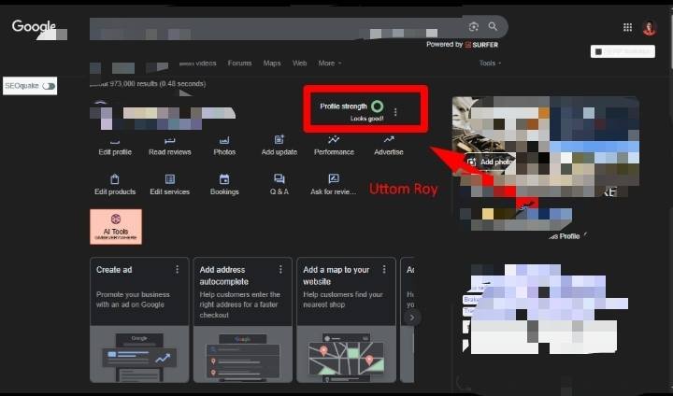The width and height of the screenshot is (673, 396).
Task: Tick the checkbox below the profile avatar
Action: click(597, 51)
